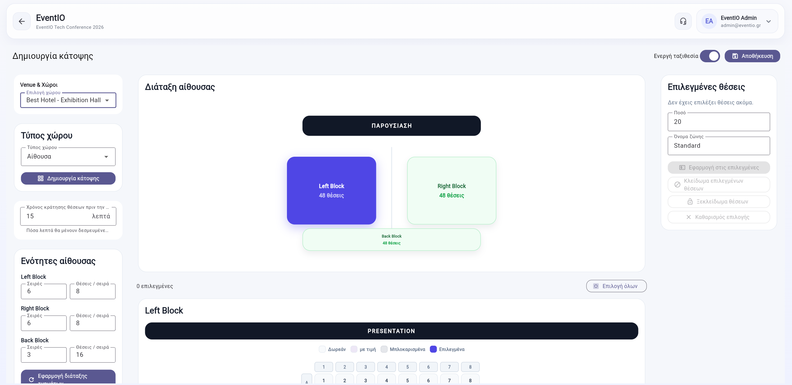
Task: Click the 'Δεν έχεις επιλέξει θέσεις ακόμα.' message
Action: click(710, 103)
